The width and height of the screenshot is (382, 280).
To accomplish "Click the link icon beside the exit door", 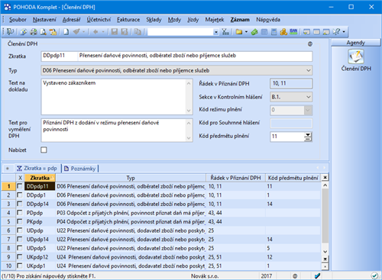I will (x=24, y=32).
